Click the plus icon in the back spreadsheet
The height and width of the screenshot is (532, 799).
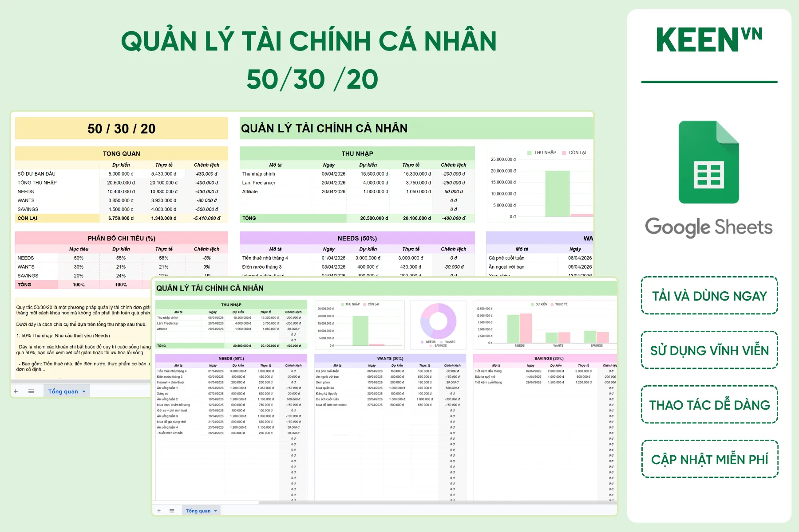(x=16, y=391)
